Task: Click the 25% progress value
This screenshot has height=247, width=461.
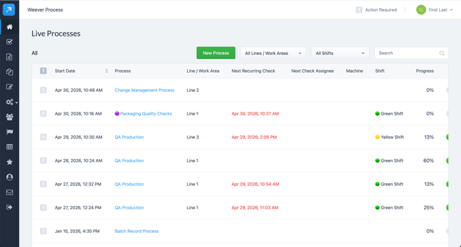Action: 429,207
